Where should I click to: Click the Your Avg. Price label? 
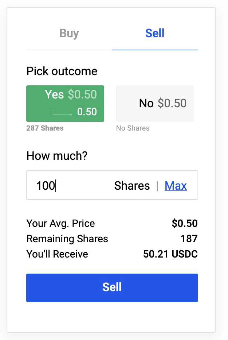click(x=60, y=224)
